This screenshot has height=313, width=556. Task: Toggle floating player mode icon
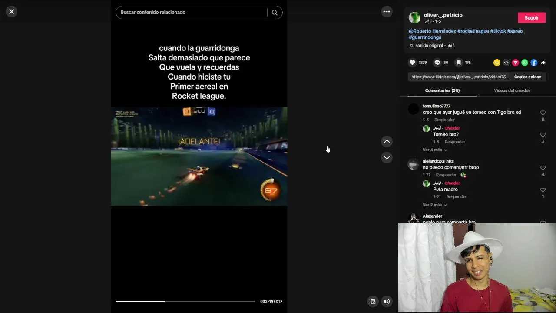coord(373,301)
